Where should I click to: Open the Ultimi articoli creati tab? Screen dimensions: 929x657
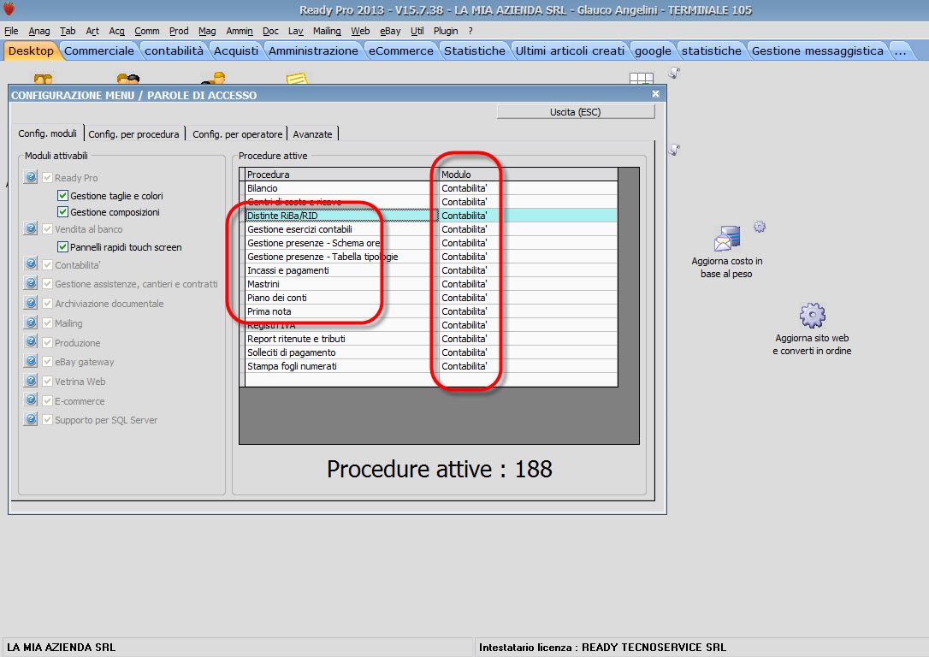click(x=570, y=51)
